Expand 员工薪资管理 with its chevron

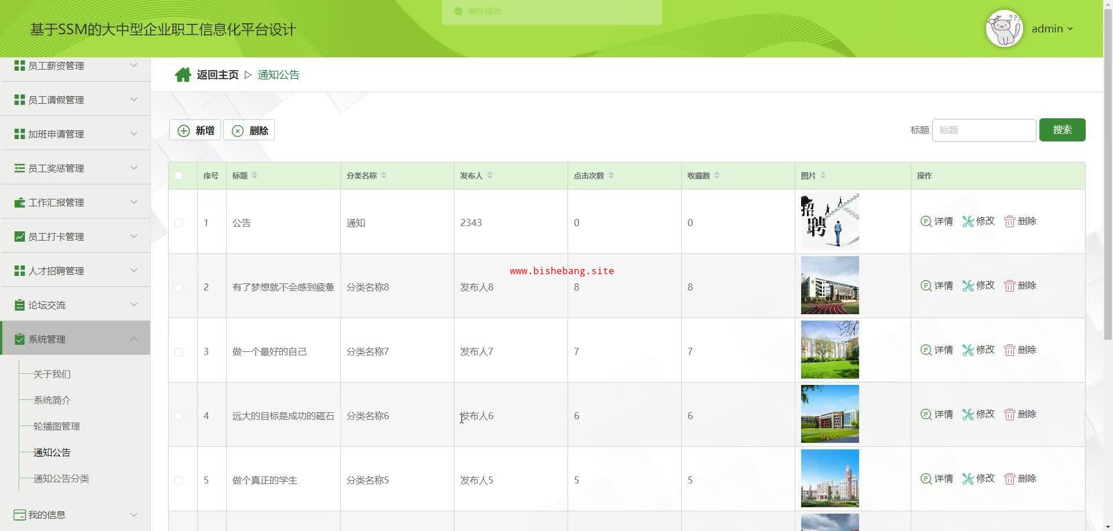tap(134, 65)
